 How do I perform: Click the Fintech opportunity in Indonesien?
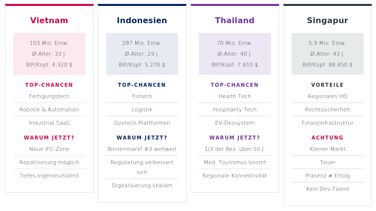coord(142,97)
